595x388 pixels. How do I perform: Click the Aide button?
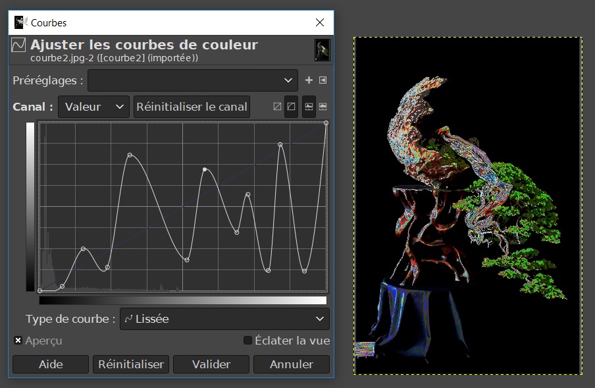[x=51, y=364]
